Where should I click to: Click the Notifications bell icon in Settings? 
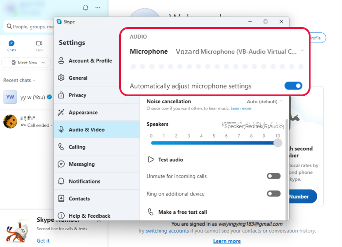point(61,181)
